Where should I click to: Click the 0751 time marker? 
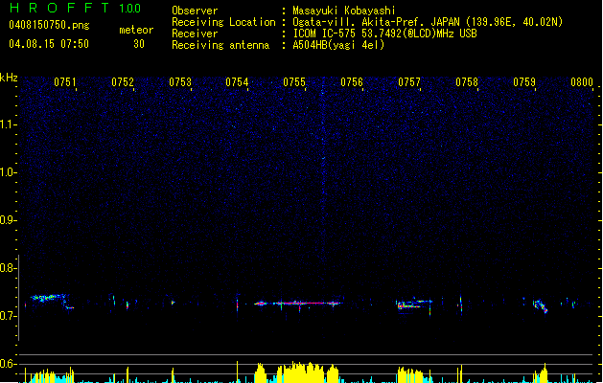(65, 82)
